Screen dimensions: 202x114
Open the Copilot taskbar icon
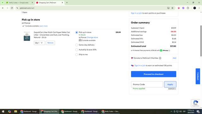coord(9,111)
